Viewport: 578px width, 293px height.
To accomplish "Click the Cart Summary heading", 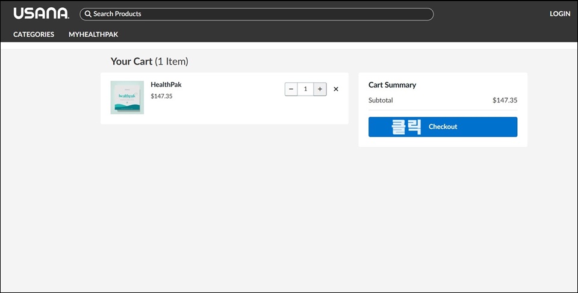I will point(392,85).
